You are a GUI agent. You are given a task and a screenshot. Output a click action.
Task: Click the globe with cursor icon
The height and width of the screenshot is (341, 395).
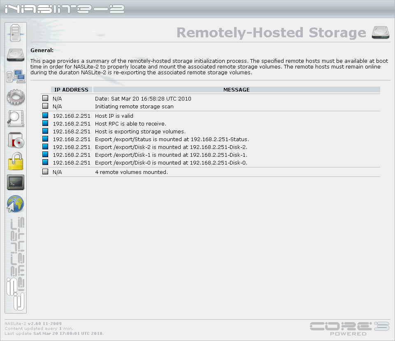click(15, 204)
